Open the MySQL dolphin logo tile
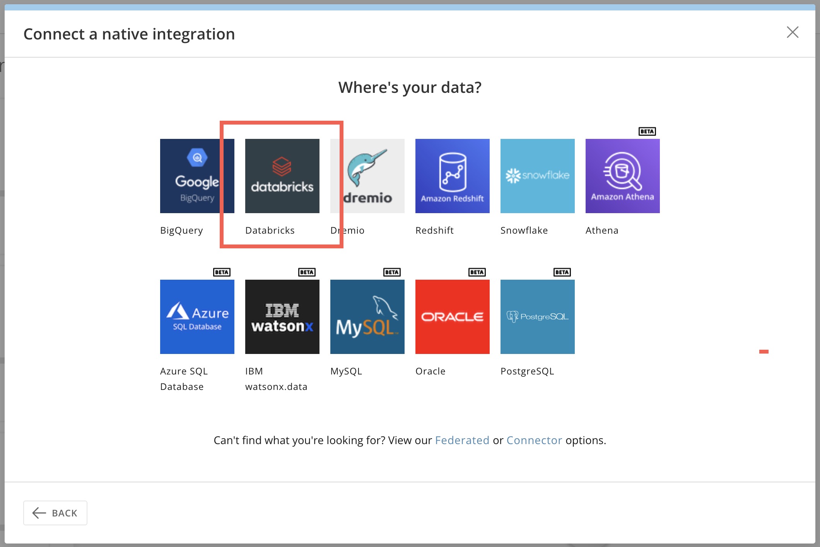Image resolution: width=820 pixels, height=547 pixels. (367, 317)
